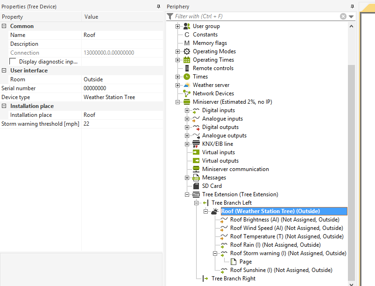Expand the Operating Times node
The height and width of the screenshot is (286, 375).
click(x=177, y=60)
